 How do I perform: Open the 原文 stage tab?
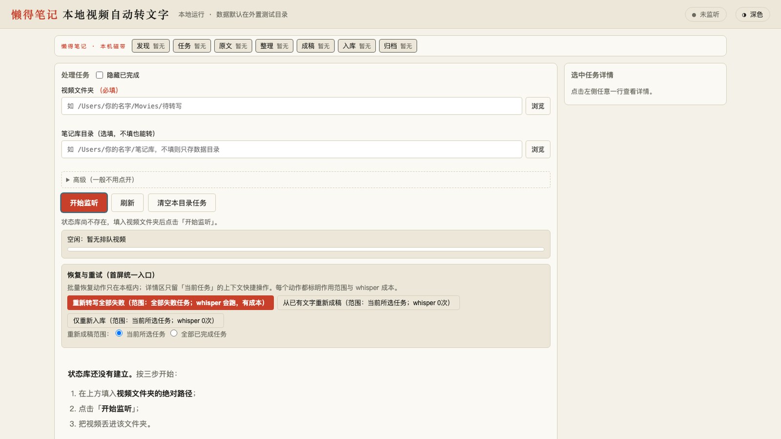coord(233,46)
